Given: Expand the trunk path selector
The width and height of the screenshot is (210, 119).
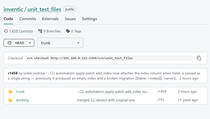Looking at the screenshot, I should tap(60, 43).
